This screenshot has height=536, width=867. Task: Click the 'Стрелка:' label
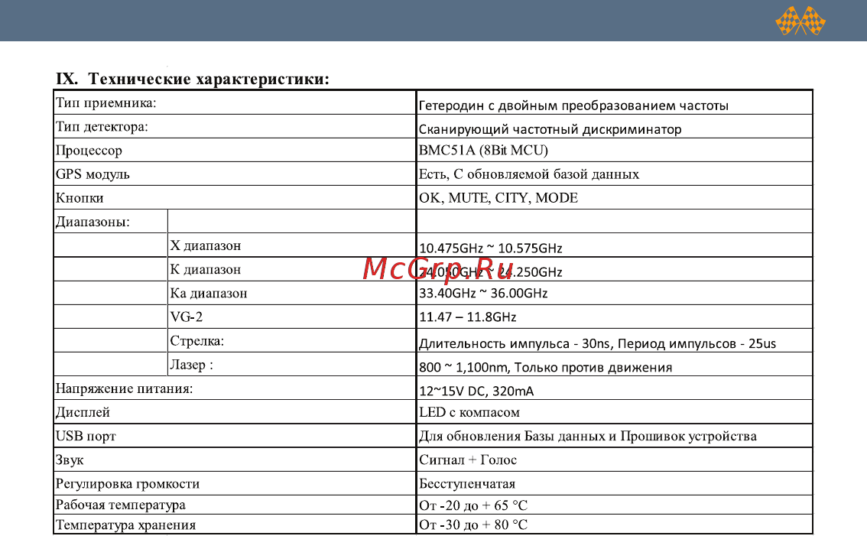point(196,341)
